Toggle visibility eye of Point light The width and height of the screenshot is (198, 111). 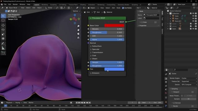(x=193, y=18)
